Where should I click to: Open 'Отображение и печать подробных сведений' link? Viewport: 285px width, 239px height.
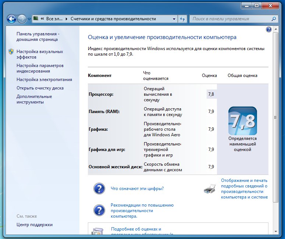(x=244, y=189)
